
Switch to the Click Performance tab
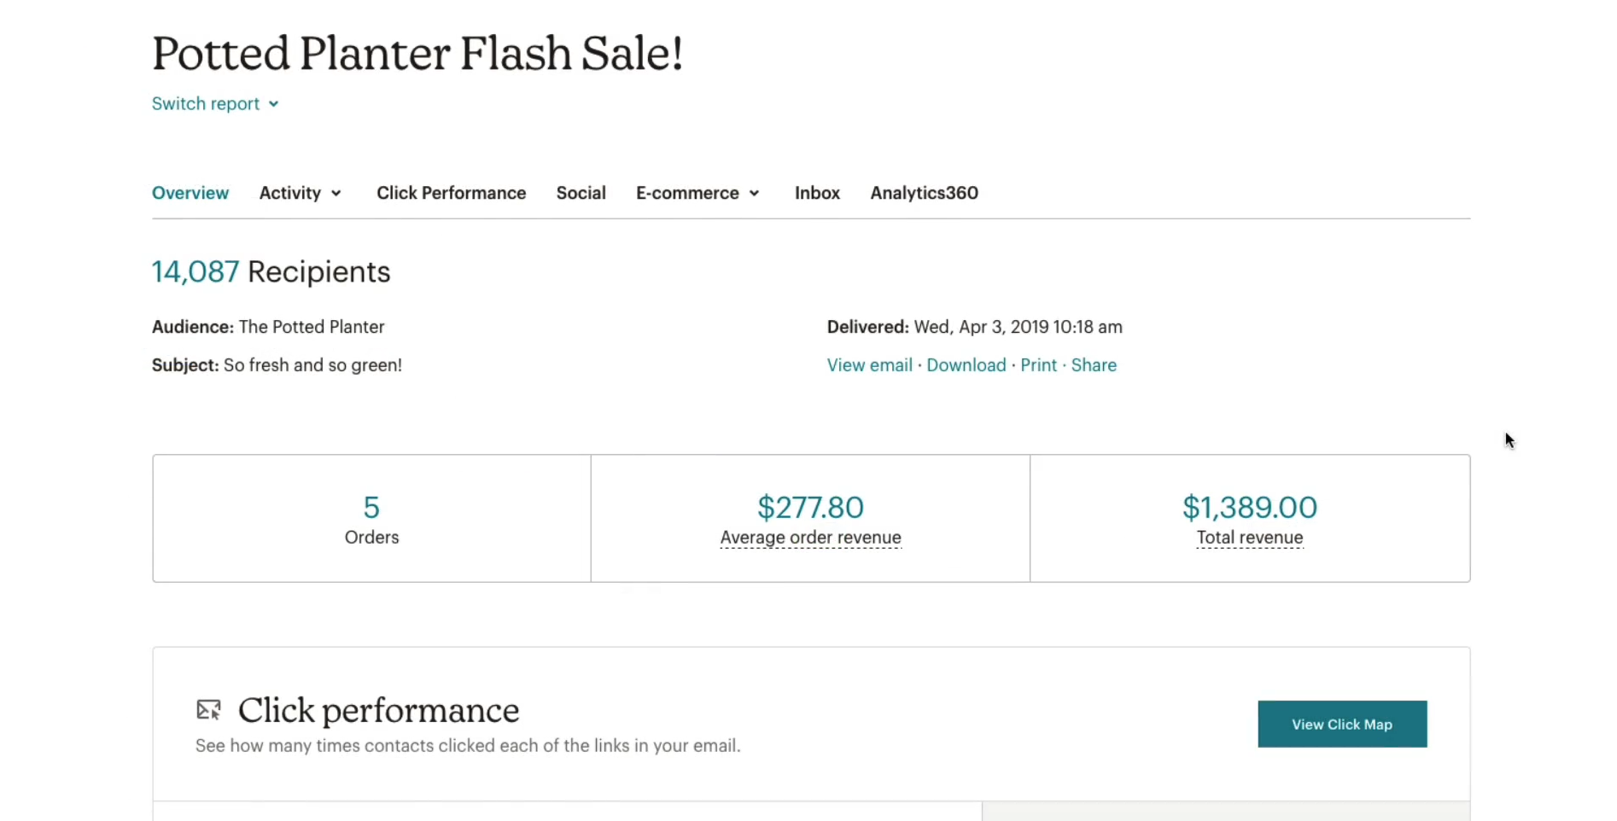451,193
